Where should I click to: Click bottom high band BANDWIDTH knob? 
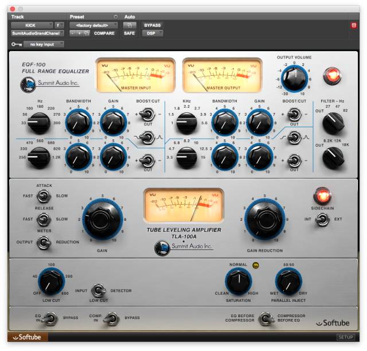[225, 157]
